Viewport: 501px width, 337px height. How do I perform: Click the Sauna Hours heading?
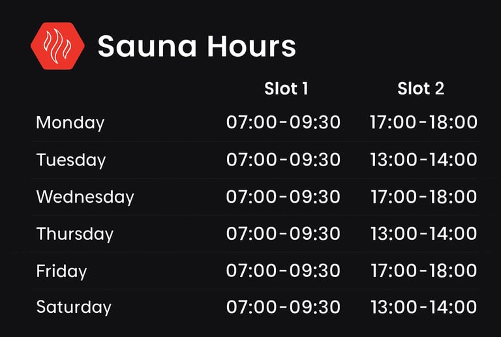click(x=197, y=46)
